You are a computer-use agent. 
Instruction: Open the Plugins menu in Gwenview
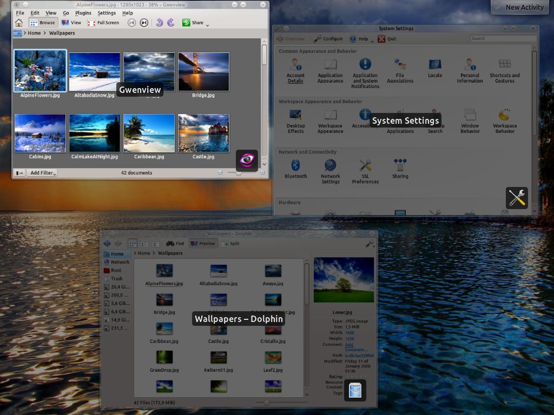(83, 13)
